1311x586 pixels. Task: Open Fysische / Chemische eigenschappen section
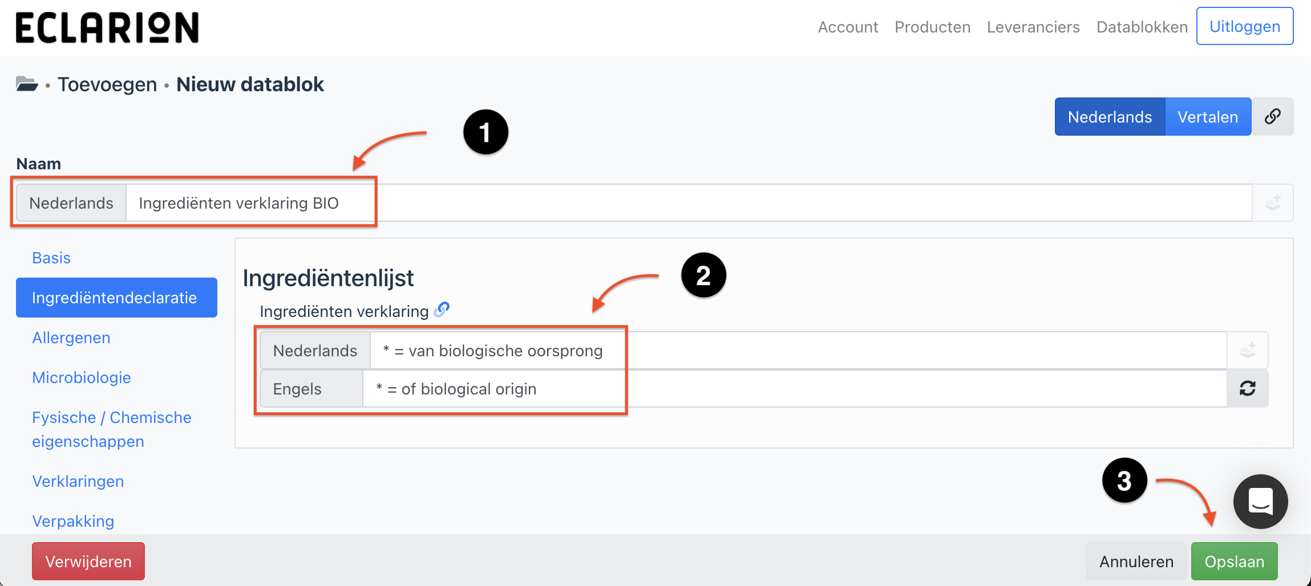(x=112, y=429)
